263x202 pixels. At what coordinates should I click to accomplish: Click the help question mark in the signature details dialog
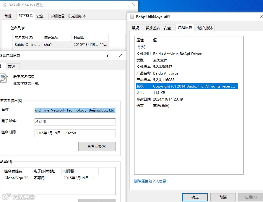[108, 55]
